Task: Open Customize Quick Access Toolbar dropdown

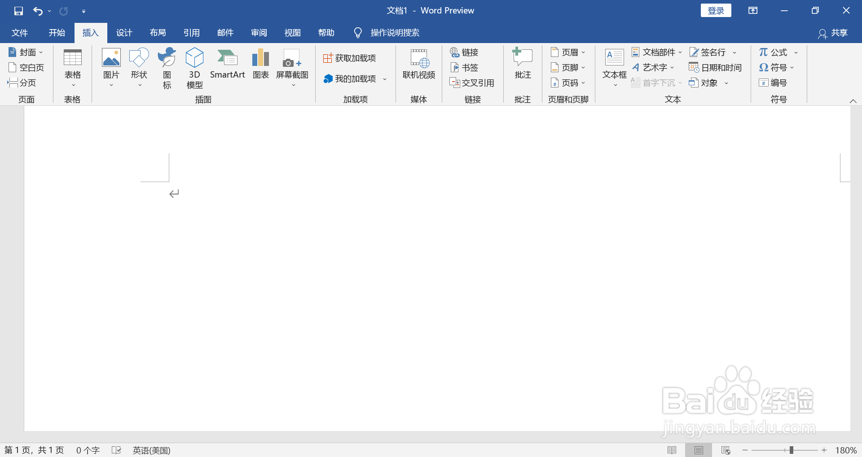Action: [84, 11]
